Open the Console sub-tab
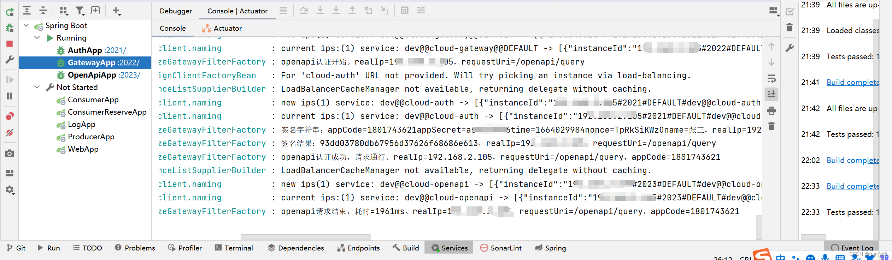This screenshot has width=892, height=260. [x=172, y=28]
